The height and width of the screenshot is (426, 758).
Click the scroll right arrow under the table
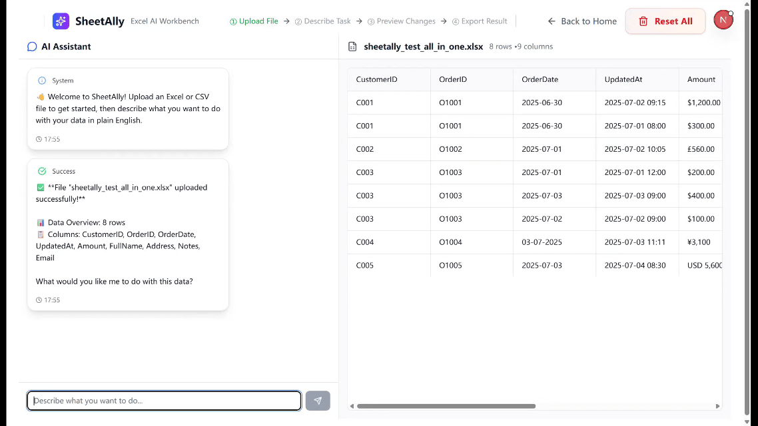click(717, 406)
